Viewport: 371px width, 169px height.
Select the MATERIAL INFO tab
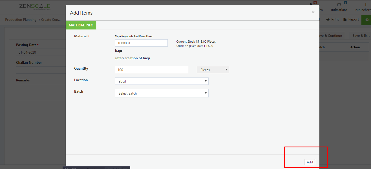[81, 25]
